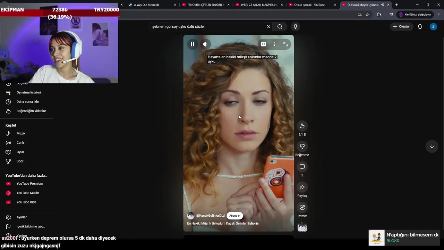444x250 pixels.
Task: Open the Z account avatar menu
Action: pyautogui.click(x=433, y=26)
